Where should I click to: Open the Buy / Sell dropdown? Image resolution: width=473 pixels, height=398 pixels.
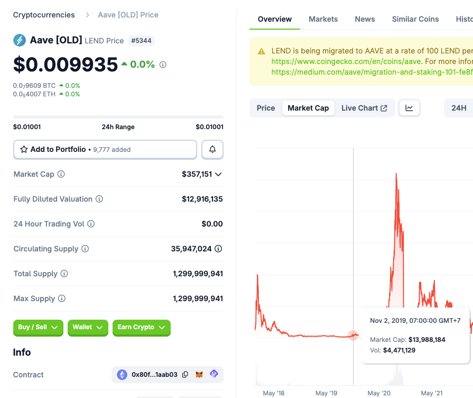(x=38, y=327)
